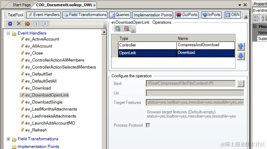Delete selected handler with X icon

19,24
